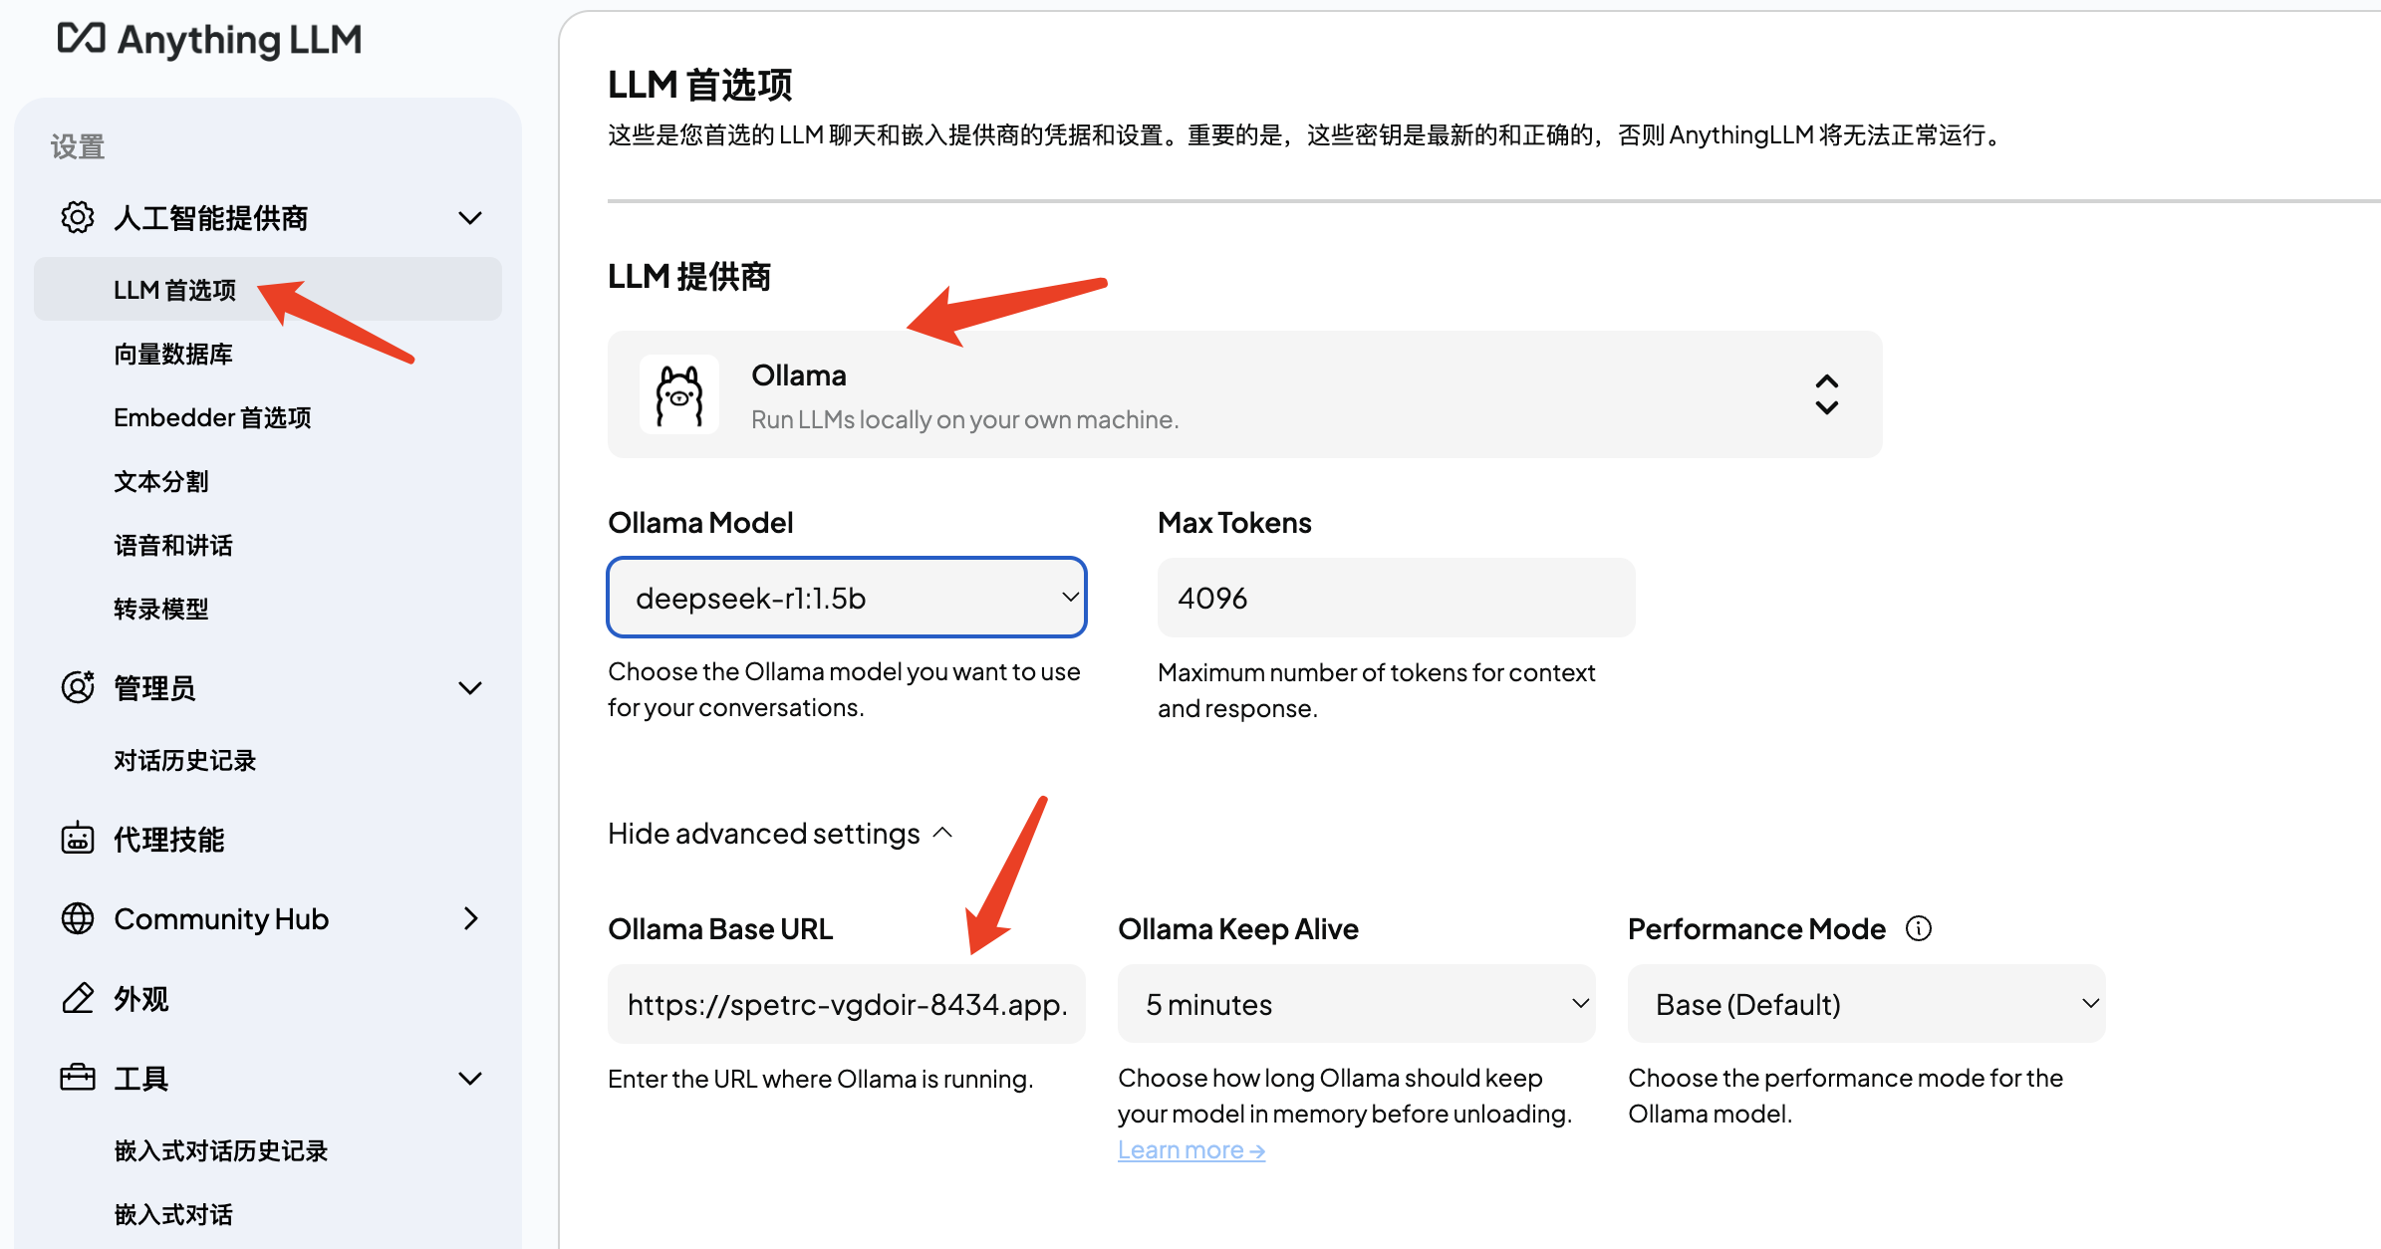Click the gear icon beside 人工智能提供商
This screenshot has width=2381, height=1249.
(78, 217)
